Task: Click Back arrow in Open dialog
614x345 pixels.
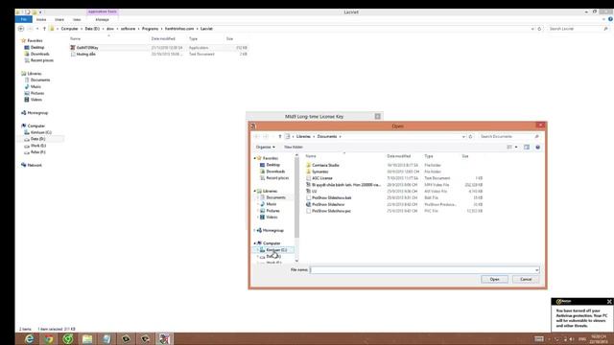Action: (256, 136)
